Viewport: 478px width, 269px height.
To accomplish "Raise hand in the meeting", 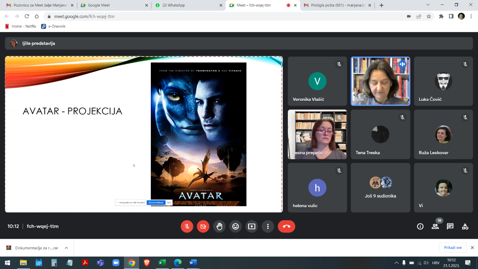I will (219, 226).
